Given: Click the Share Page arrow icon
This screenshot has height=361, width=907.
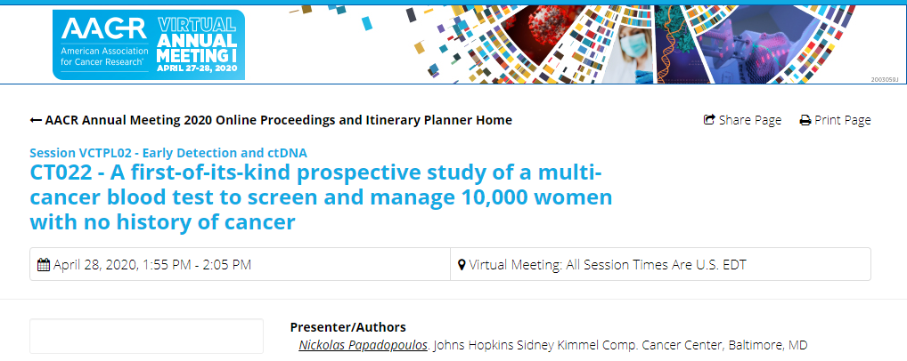Looking at the screenshot, I should pyautogui.click(x=709, y=120).
